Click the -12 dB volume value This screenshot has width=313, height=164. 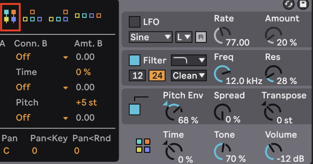click(290, 159)
